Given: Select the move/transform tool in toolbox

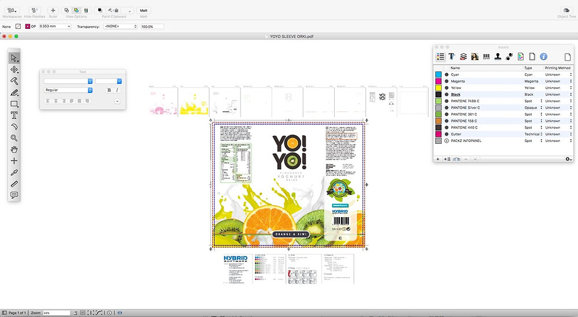Looking at the screenshot, I should pos(14,70).
